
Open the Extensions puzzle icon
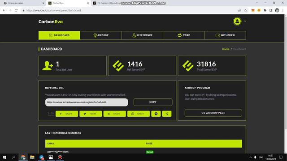click(x=265, y=10)
